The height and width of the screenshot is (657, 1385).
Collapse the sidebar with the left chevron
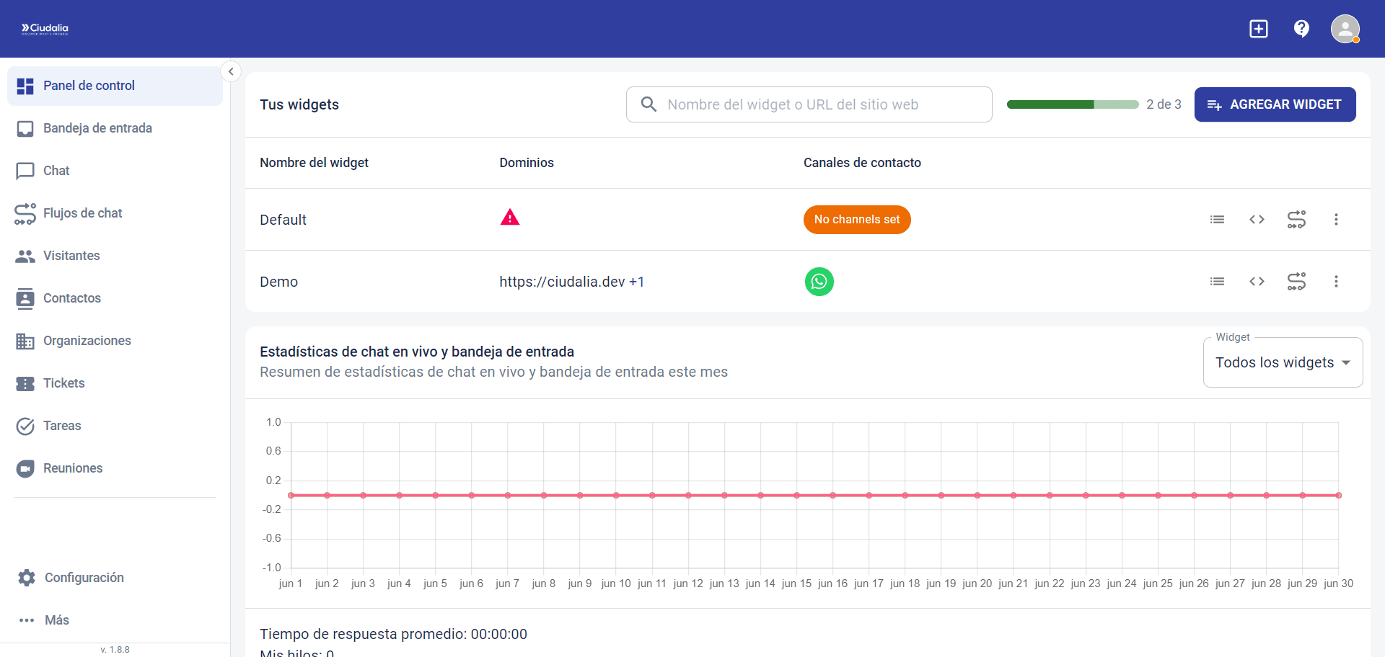coord(231,71)
